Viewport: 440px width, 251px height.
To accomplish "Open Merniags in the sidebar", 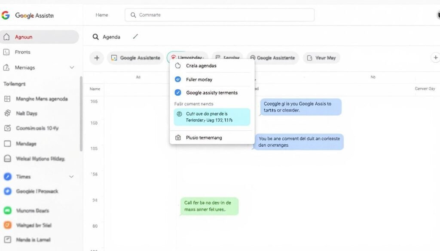I will pyautogui.click(x=24, y=67).
